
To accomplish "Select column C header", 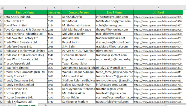I will click(x=79, y=8).
